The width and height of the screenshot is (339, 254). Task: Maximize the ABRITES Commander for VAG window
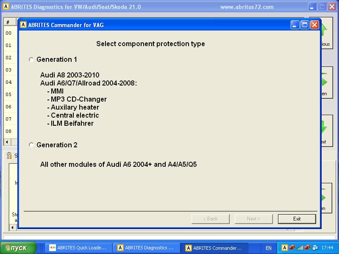pos(305,25)
